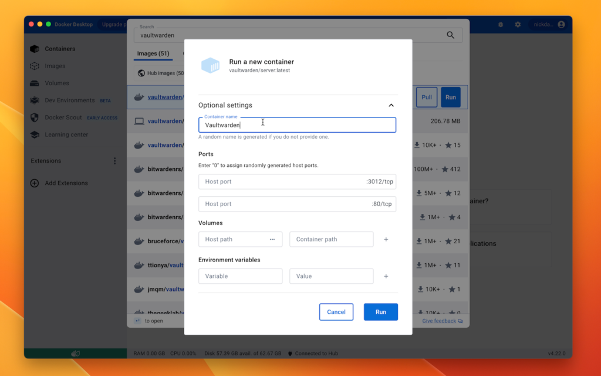Click the Container name text field
Image resolution: width=601 pixels, height=376 pixels.
(297, 125)
